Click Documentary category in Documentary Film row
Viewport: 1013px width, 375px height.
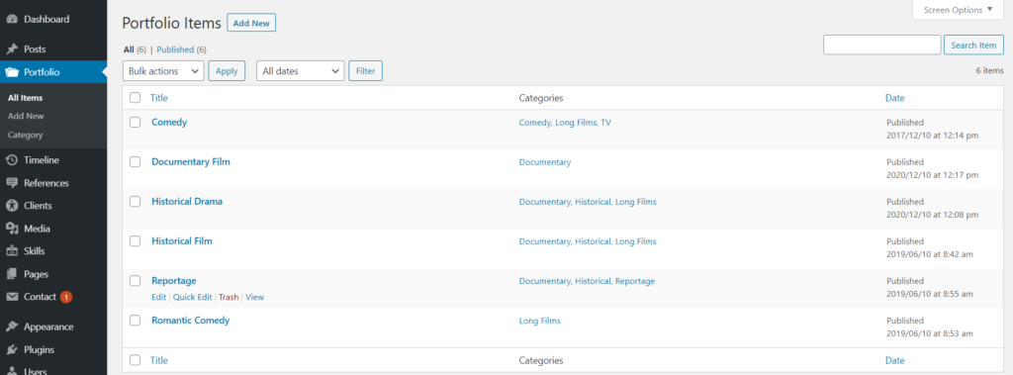click(545, 162)
